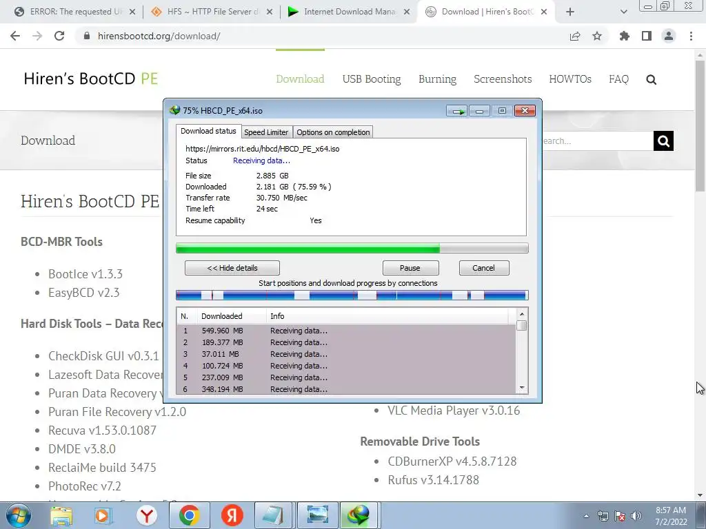Switch to the Speed Limiter tab
Viewport: 706px width, 529px height.
pyautogui.click(x=266, y=132)
